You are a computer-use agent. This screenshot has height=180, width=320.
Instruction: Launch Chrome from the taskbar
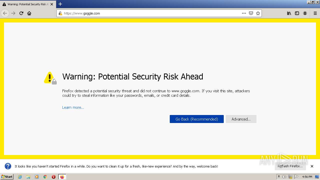tap(45, 177)
